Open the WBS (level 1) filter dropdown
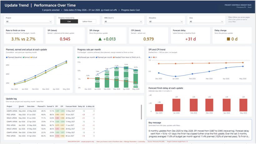This screenshot has height=144, width=256. pos(123,22)
